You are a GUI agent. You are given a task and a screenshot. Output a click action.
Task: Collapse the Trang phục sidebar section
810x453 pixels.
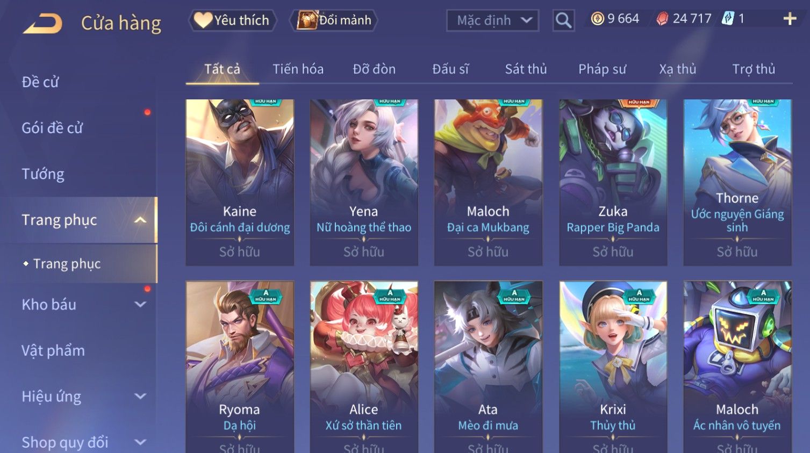point(140,220)
